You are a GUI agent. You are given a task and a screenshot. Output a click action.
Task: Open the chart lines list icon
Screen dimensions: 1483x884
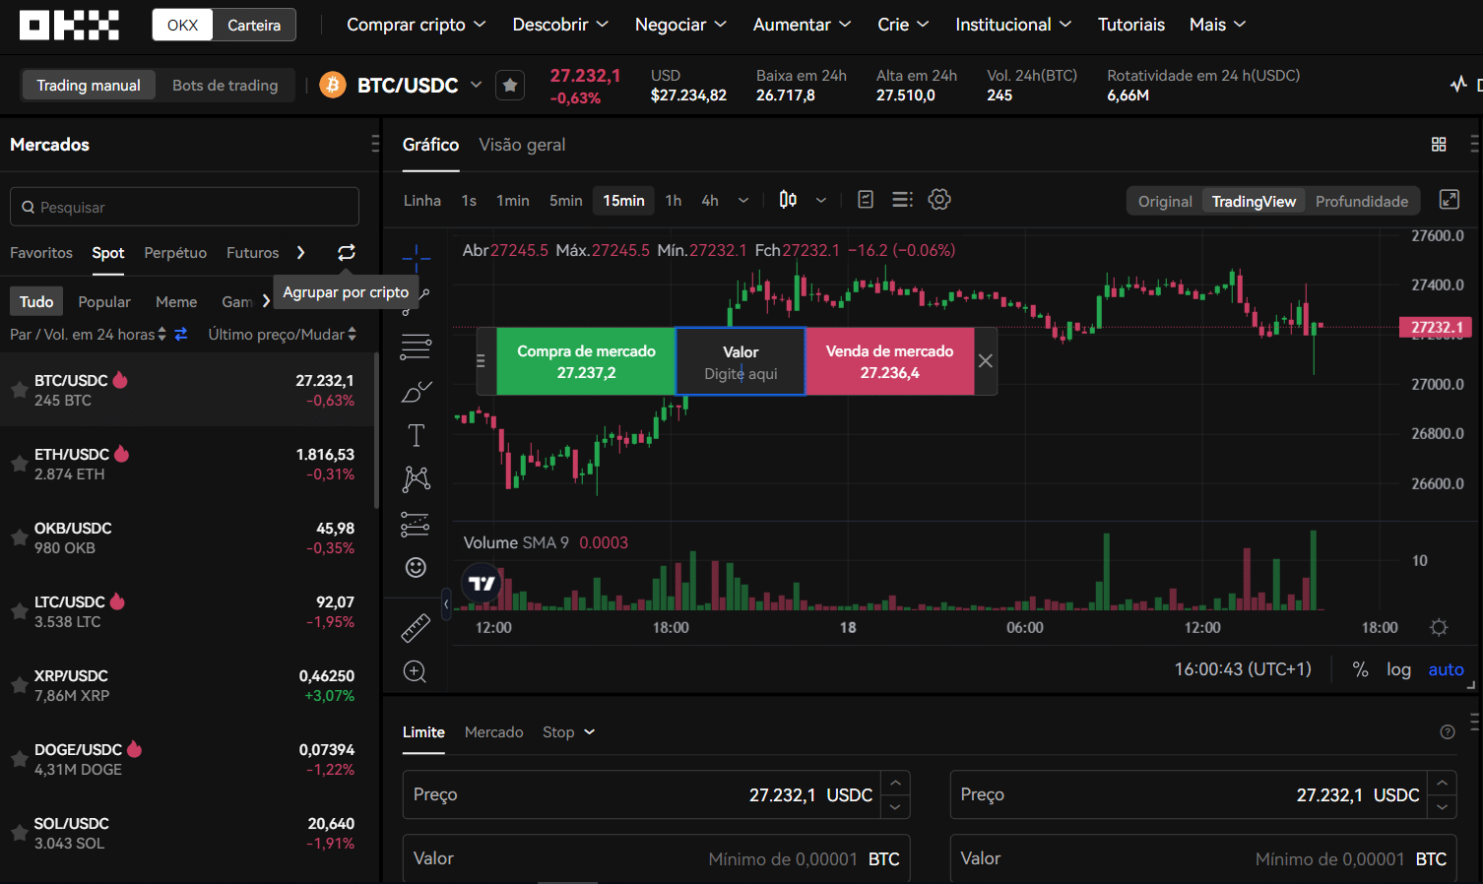point(902,200)
